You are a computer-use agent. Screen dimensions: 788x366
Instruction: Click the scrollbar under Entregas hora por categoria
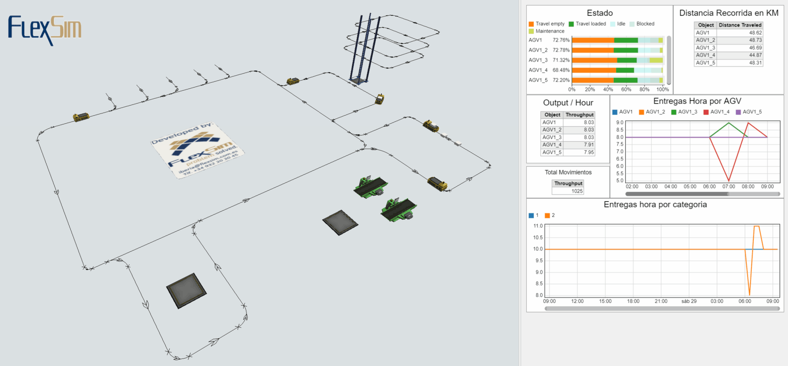pos(662,309)
